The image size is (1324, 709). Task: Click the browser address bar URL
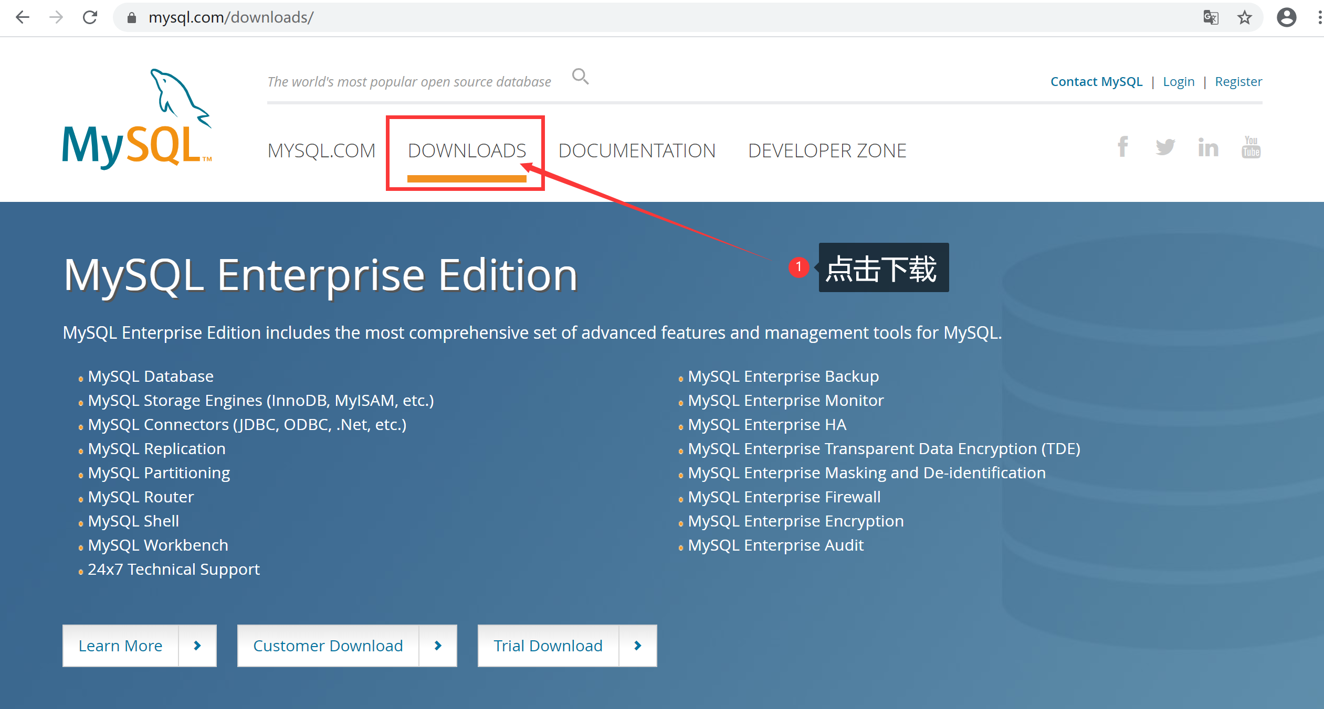click(x=231, y=18)
